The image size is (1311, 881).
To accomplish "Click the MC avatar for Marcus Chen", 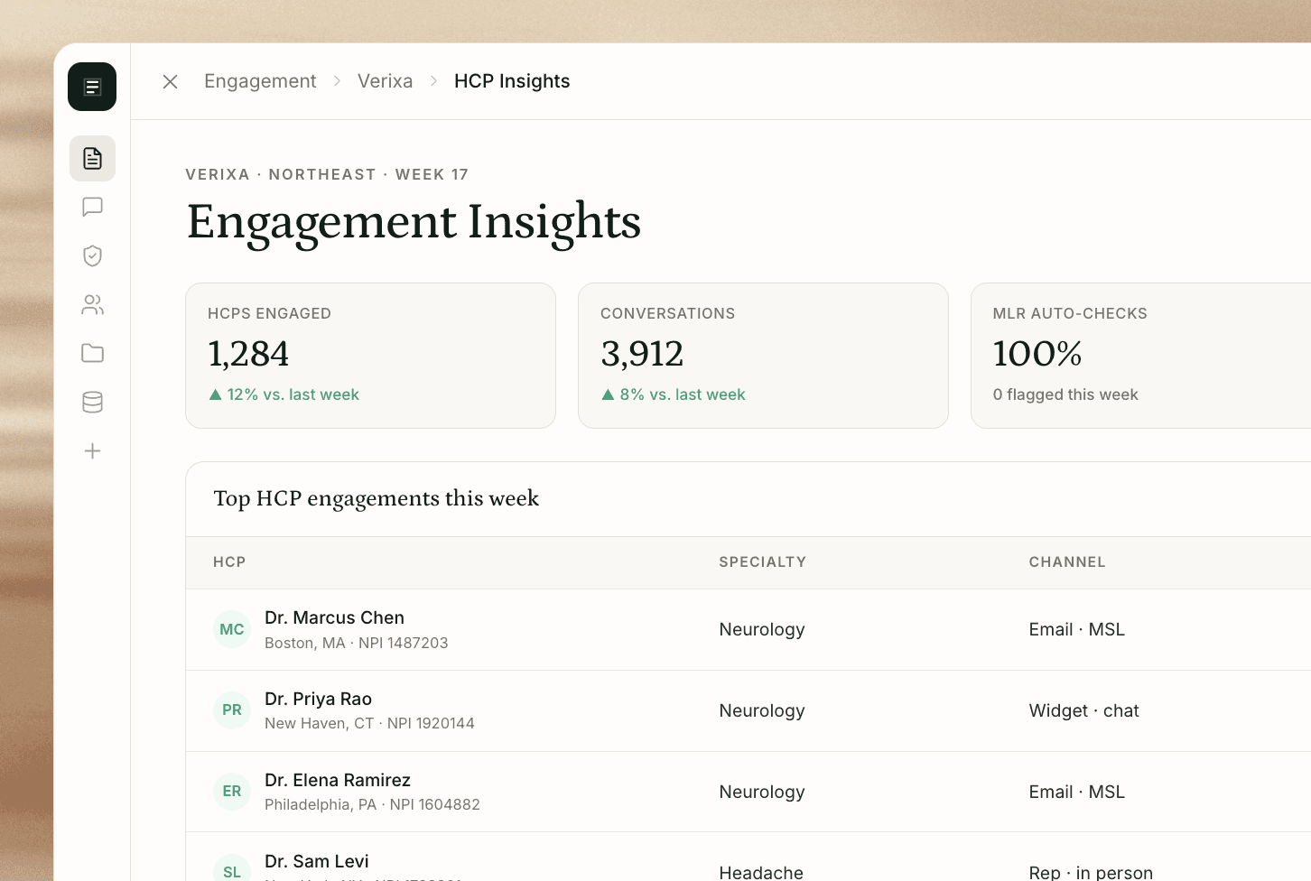I will click(x=232, y=629).
